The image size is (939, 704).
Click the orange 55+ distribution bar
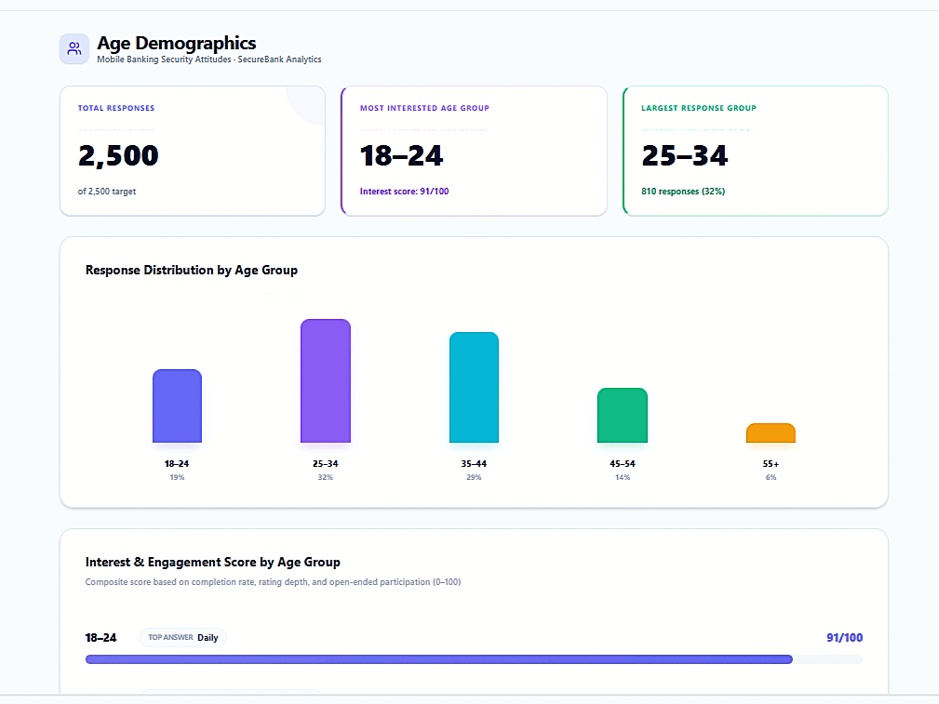pos(771,433)
